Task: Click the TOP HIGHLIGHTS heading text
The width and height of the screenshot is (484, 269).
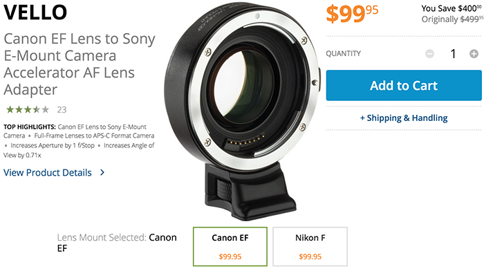Action: [x=30, y=127]
